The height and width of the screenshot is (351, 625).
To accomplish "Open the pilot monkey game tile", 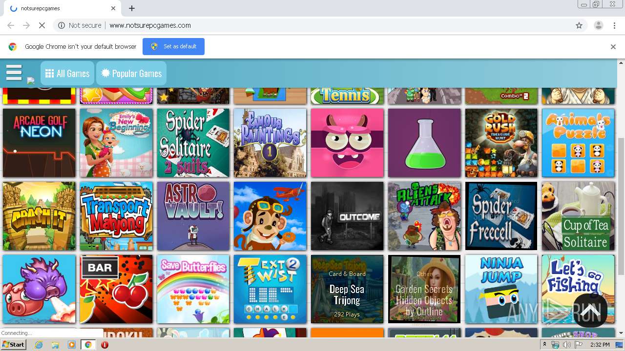I will tap(270, 216).
